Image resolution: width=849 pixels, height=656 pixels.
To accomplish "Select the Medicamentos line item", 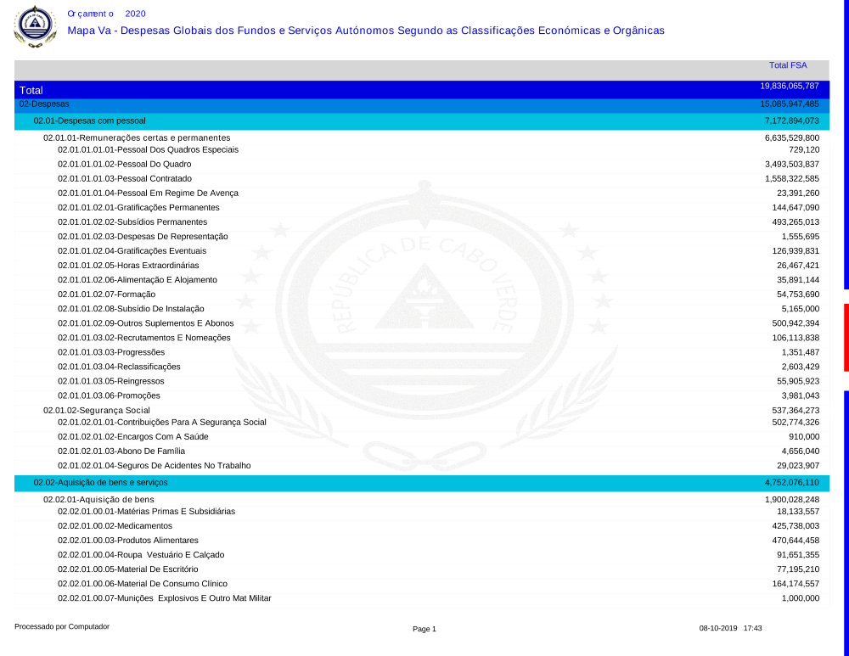I will point(115,526).
